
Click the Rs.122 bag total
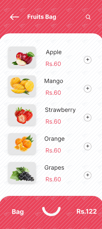87,211
